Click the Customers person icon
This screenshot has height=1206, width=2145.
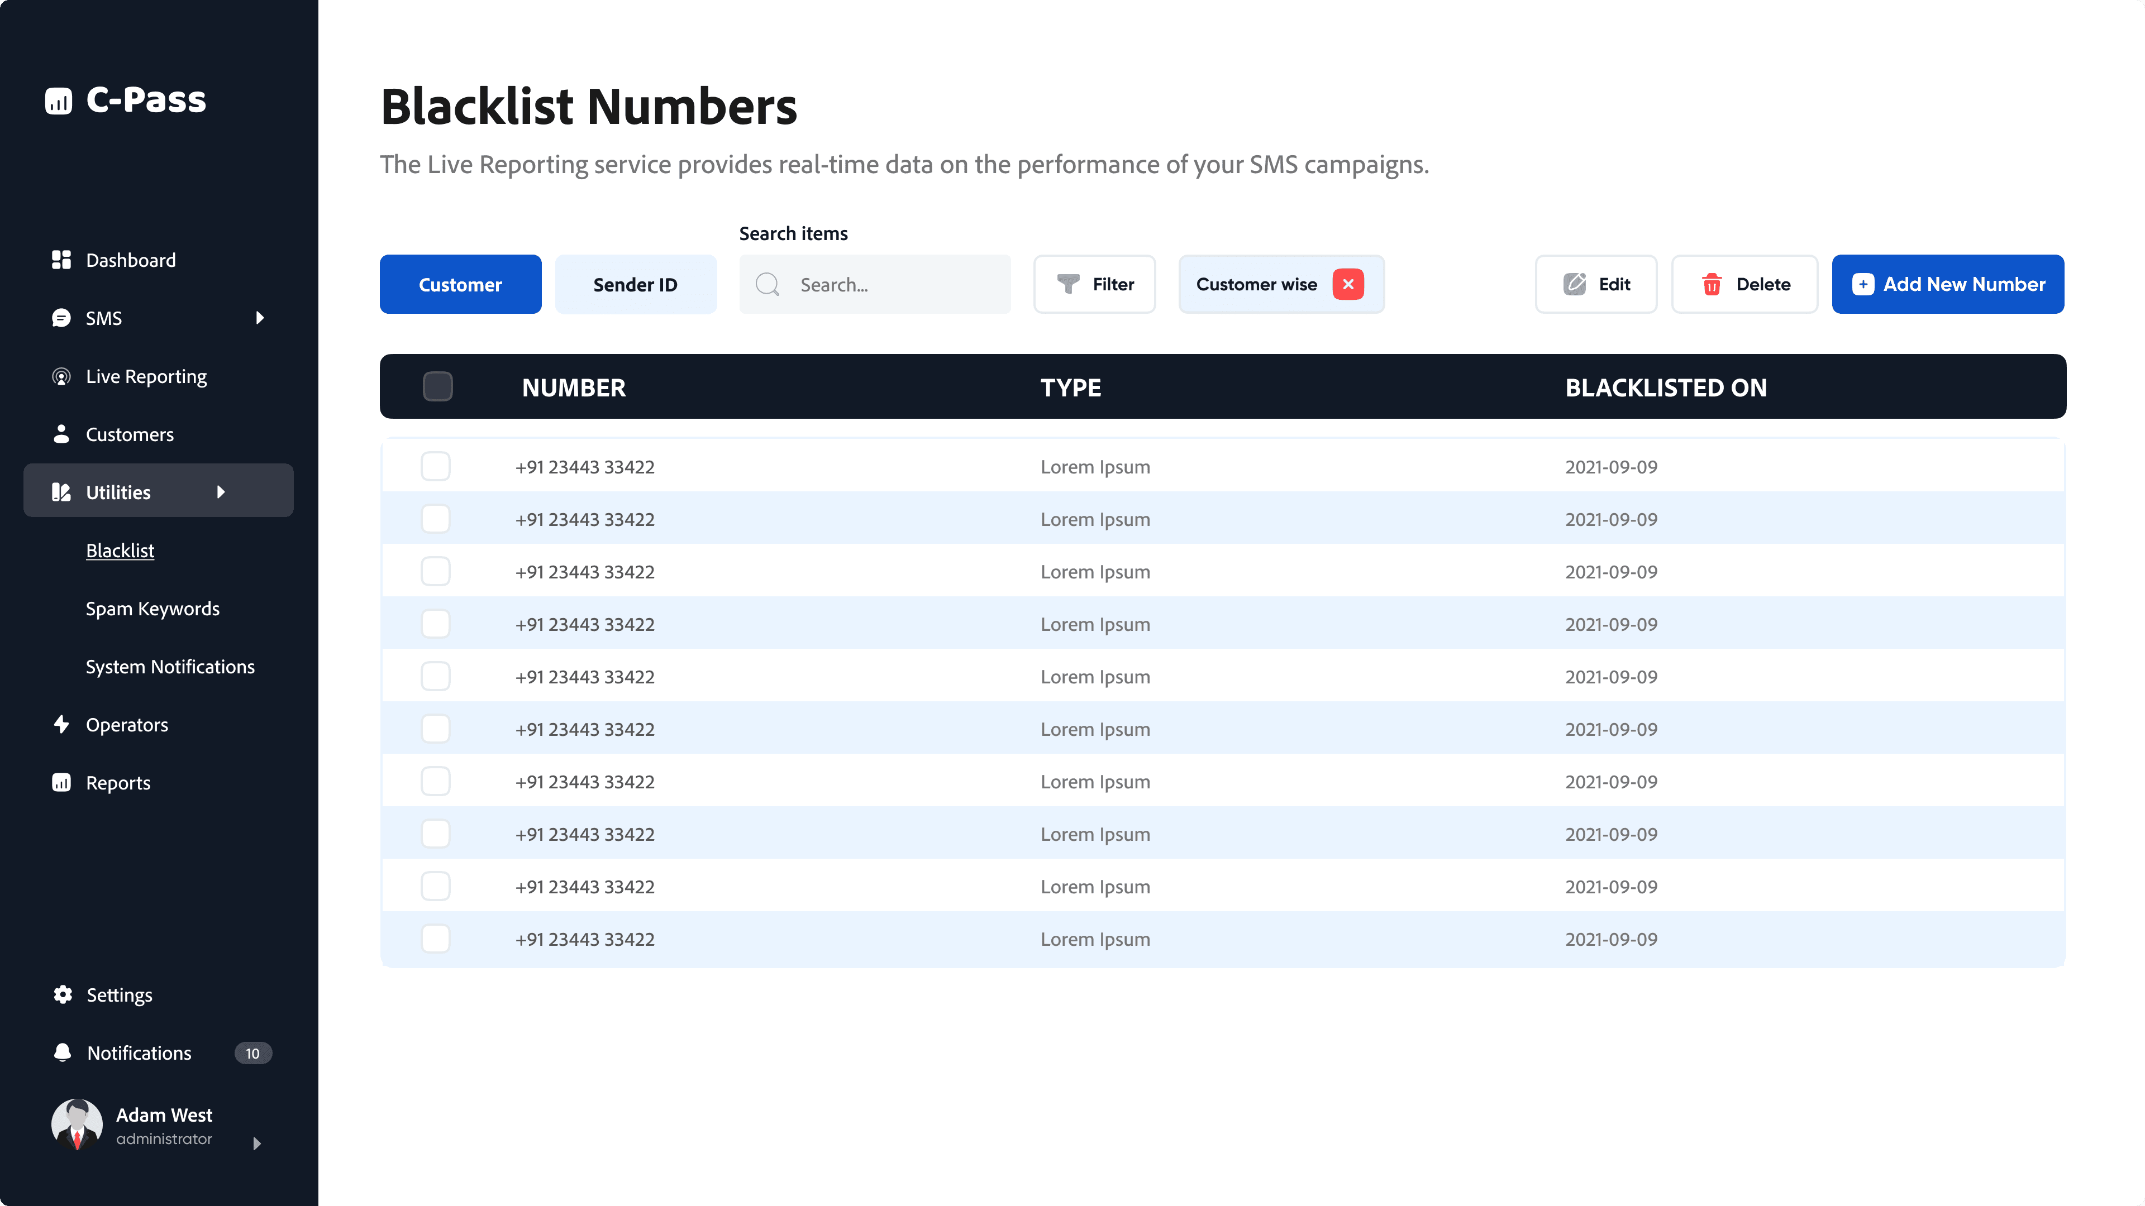tap(61, 434)
